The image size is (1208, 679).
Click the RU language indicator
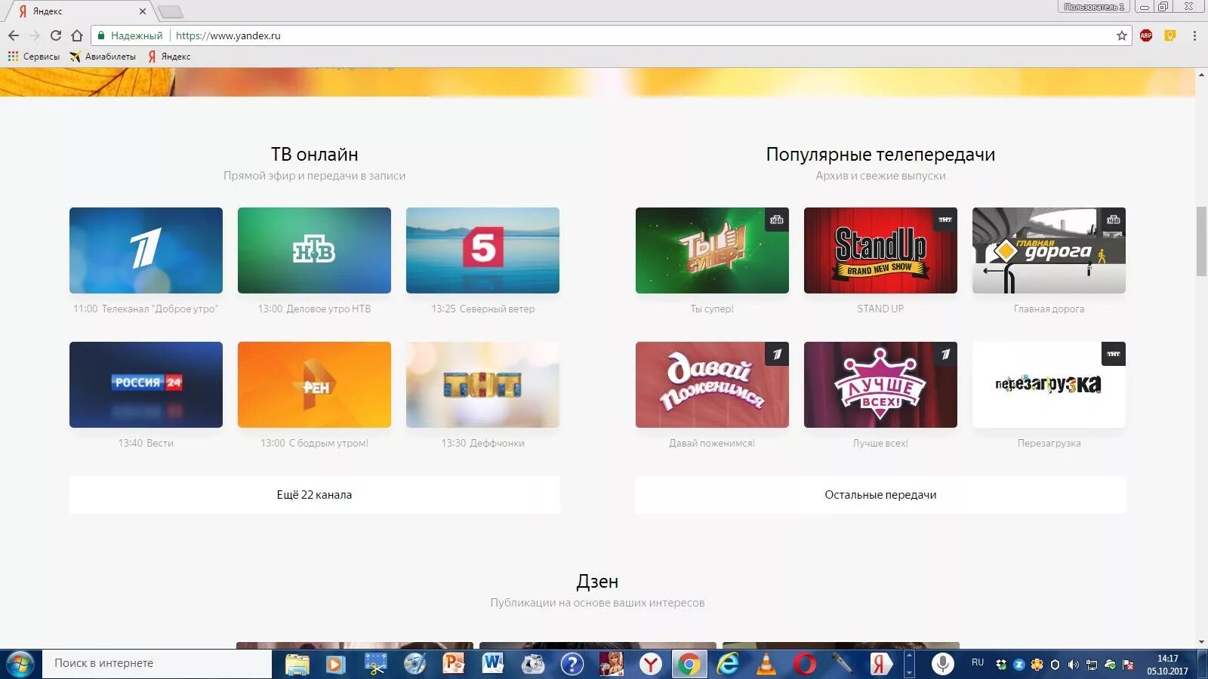point(978,662)
